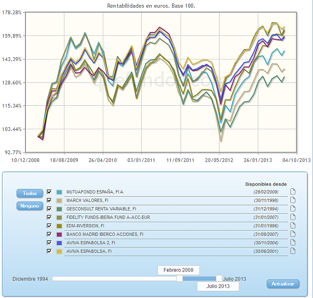Click the date (30/06/2001)

(x=266, y=251)
